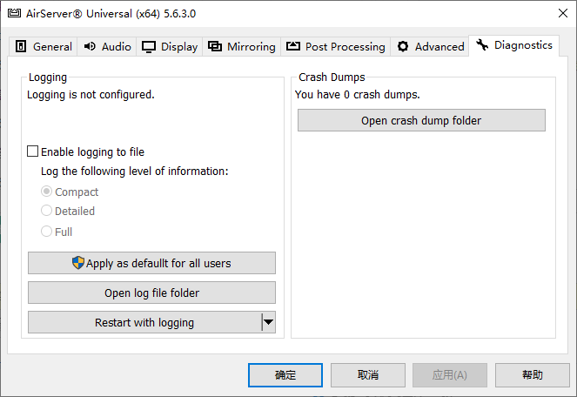Screen dimensions: 577x397
Task: Click the Display monitor icon
Action: click(150, 47)
